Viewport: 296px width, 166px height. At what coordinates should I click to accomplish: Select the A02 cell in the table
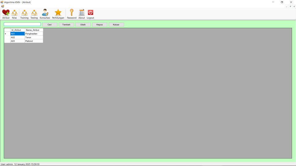coord(17,37)
